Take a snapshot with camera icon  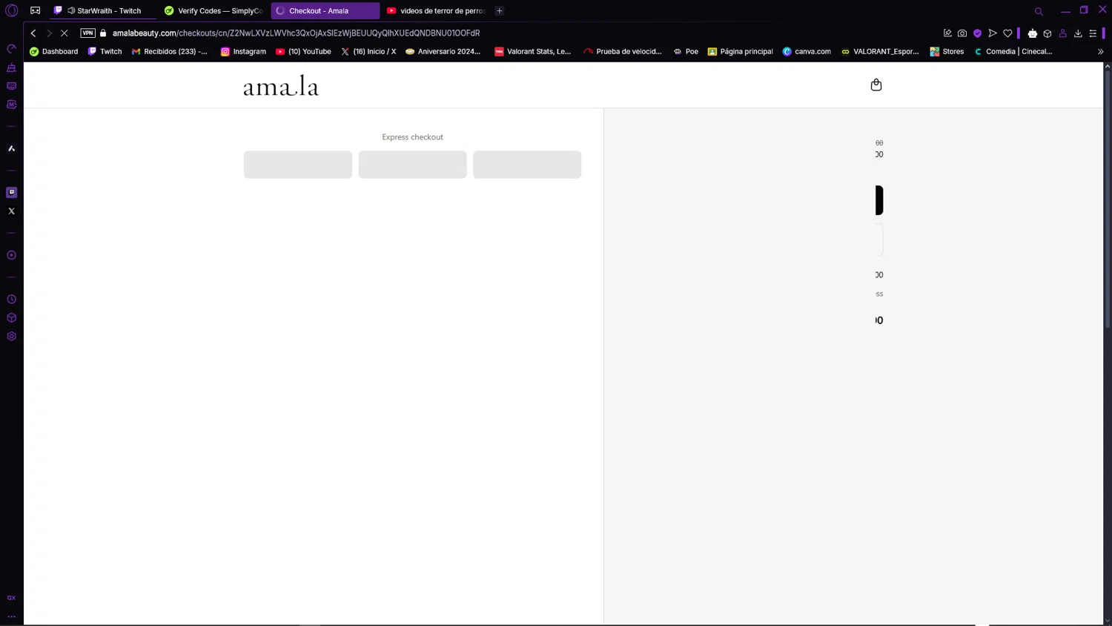tap(962, 33)
